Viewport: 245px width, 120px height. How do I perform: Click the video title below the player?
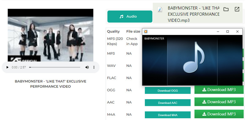click(x=51, y=84)
